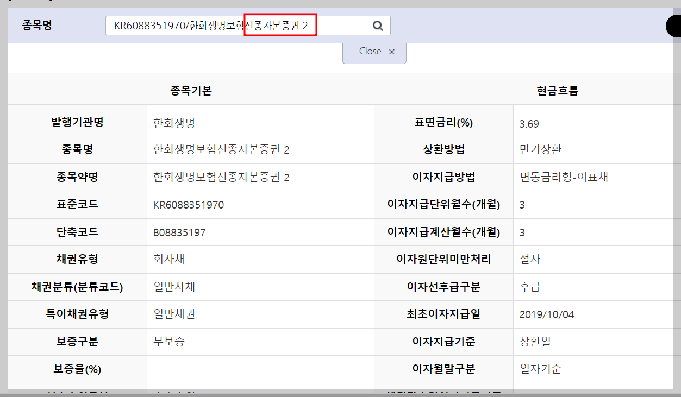Screen dimensions: 681x397
Task: Click the 종목명 search input field
Action: pyautogui.click(x=248, y=26)
